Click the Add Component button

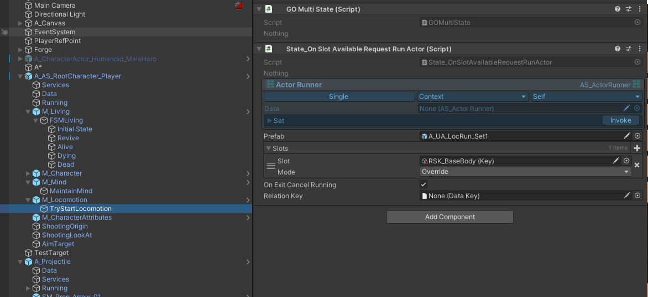450,217
